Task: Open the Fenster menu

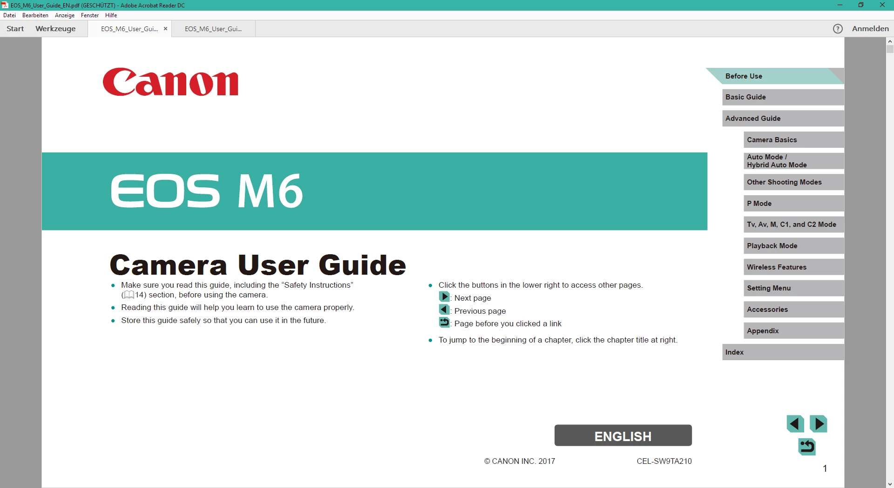Action: click(x=90, y=15)
